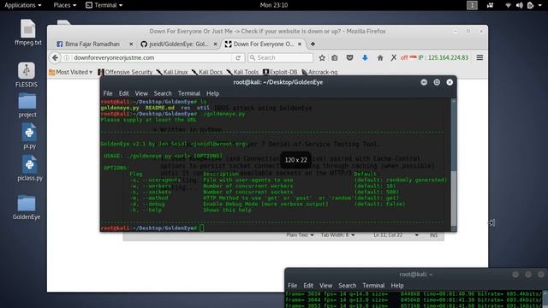Click battery power icon in top bar
The height and width of the screenshot is (308, 548).
tap(531, 5)
